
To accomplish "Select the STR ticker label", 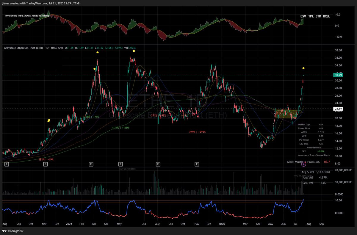I will tap(318, 16).
